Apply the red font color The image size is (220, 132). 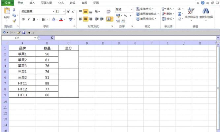(61, 19)
